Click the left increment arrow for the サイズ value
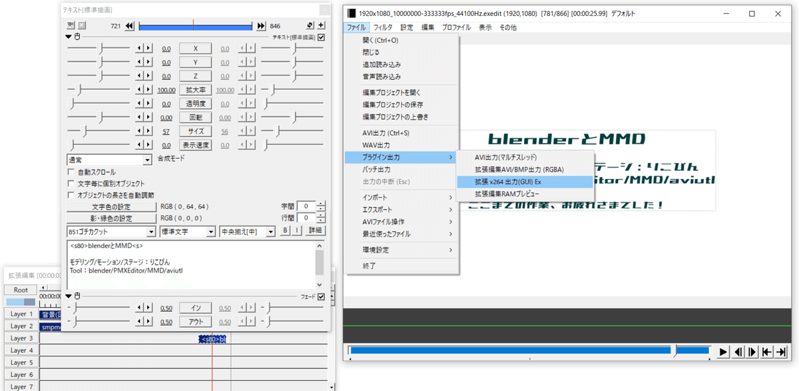The image size is (799, 391). click(148, 131)
